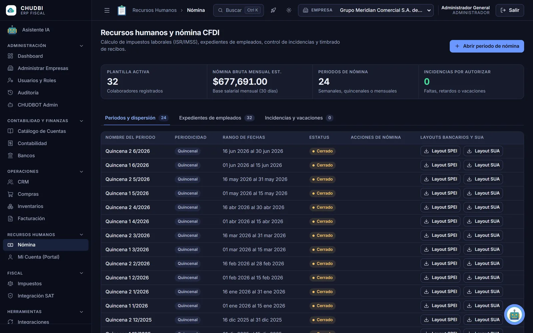Download Layout SPEI for Quincena 2 6/2026
Viewport: 533px width, 333px height.
440,151
